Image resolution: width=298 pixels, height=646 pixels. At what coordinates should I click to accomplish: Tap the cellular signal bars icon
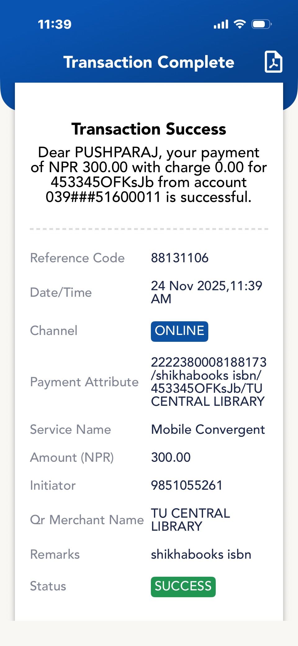pos(221,24)
